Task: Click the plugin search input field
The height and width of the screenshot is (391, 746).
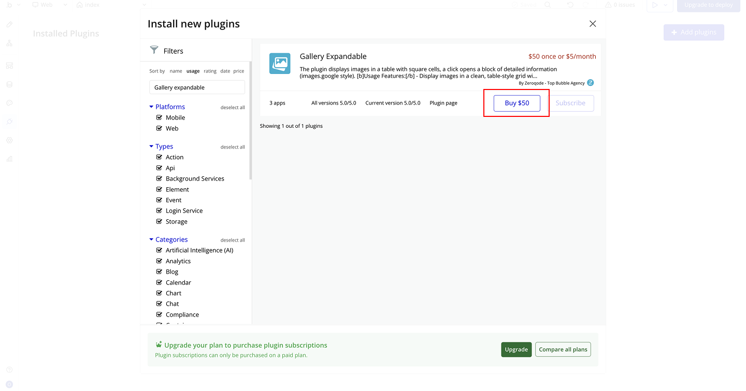Action: (x=197, y=87)
